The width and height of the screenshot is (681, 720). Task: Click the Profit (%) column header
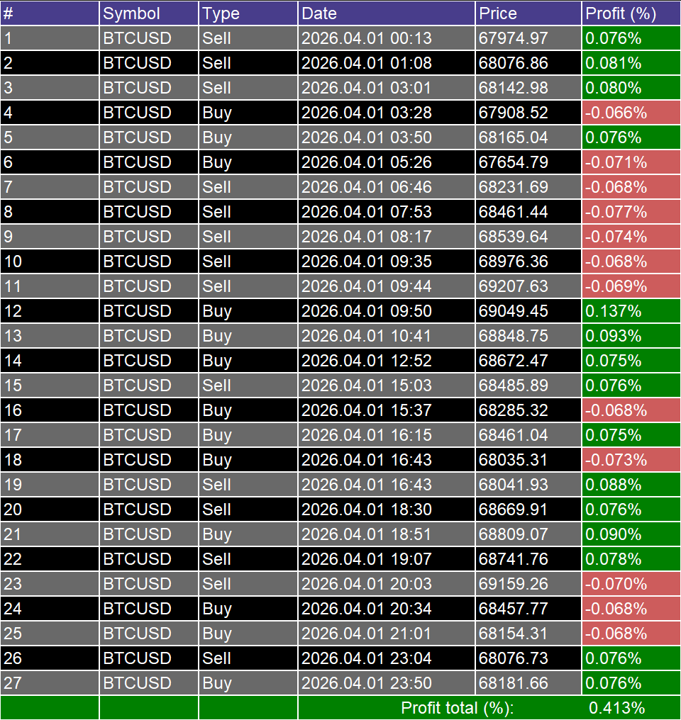(x=631, y=13)
